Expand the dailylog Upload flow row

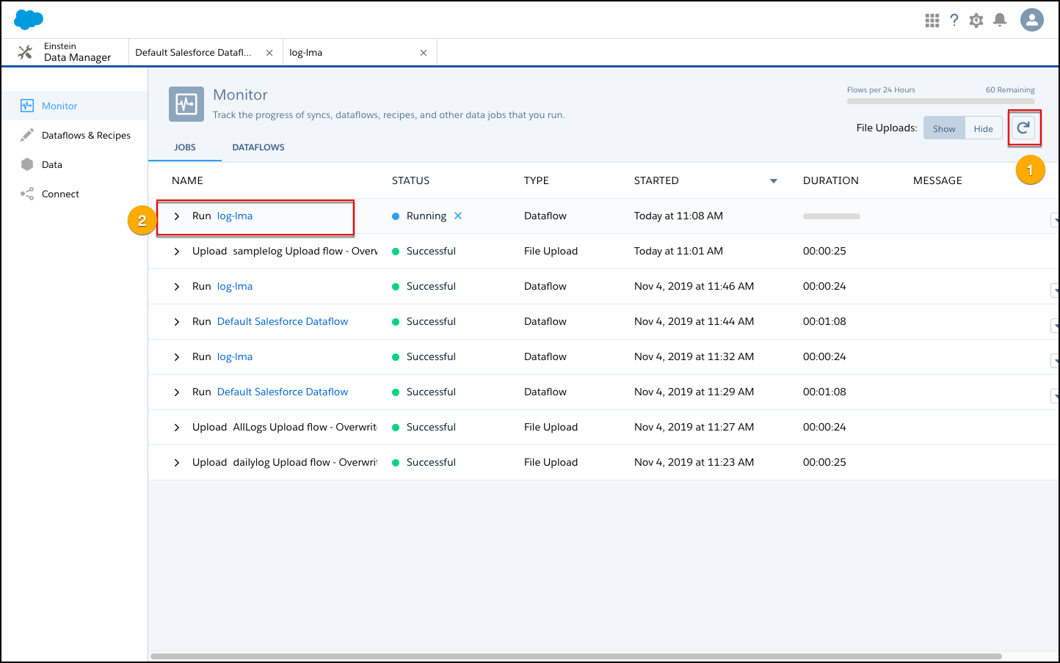pyautogui.click(x=177, y=463)
